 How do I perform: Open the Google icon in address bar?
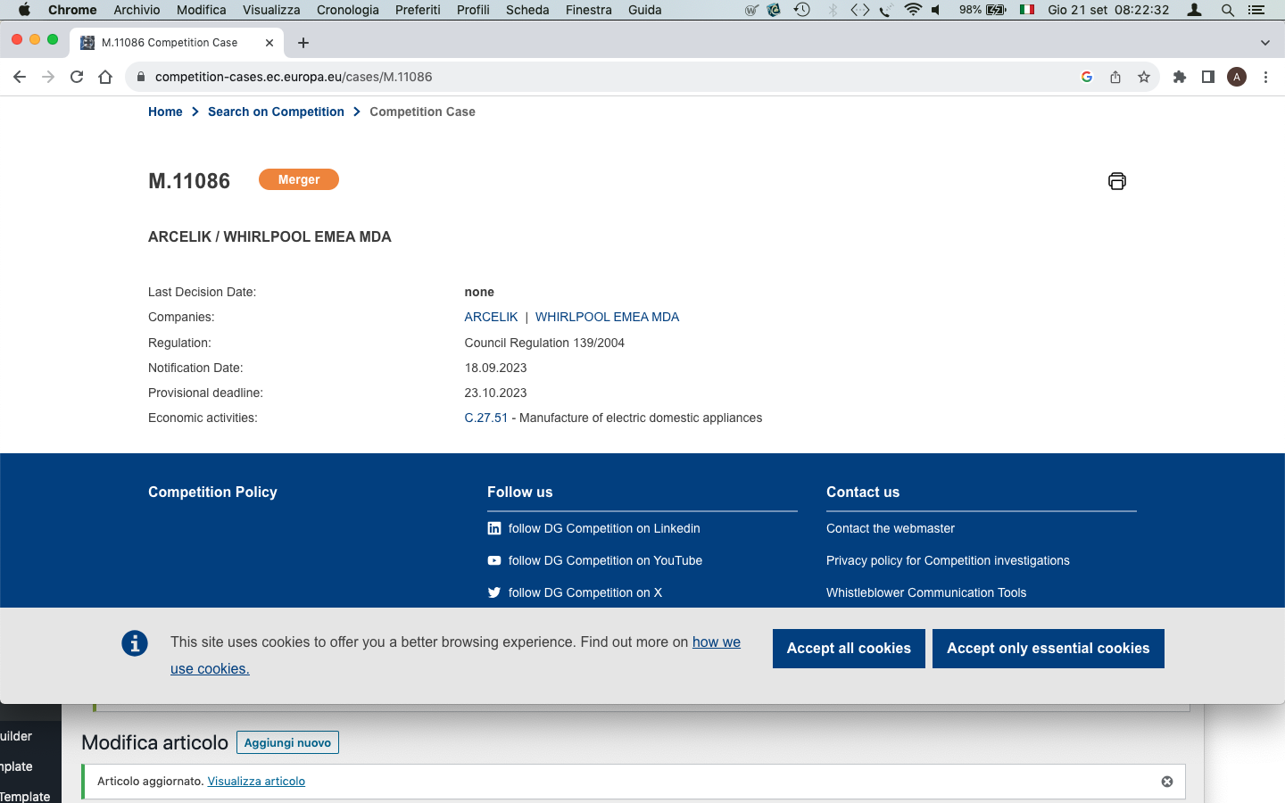click(x=1087, y=77)
